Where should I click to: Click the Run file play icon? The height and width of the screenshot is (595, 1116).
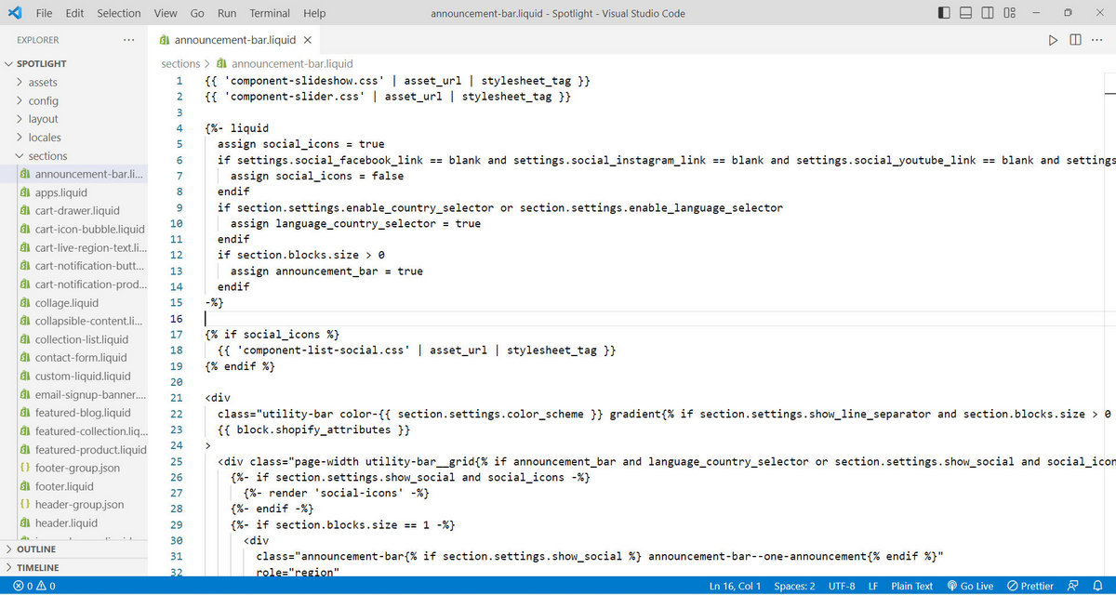point(1053,40)
